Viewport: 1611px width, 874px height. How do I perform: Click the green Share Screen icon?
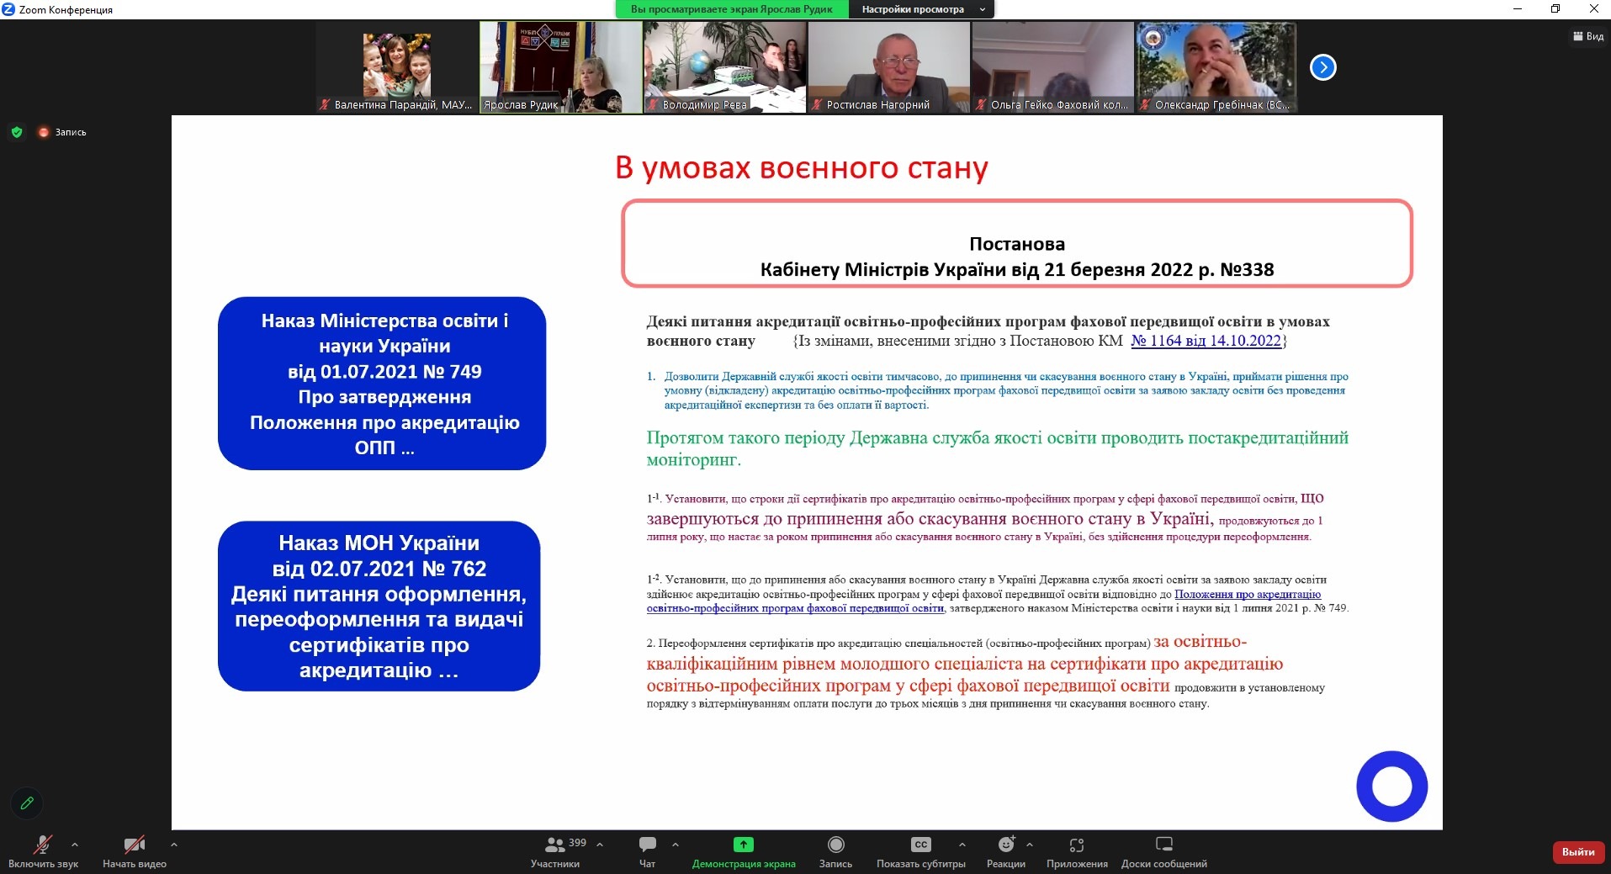[743, 845]
